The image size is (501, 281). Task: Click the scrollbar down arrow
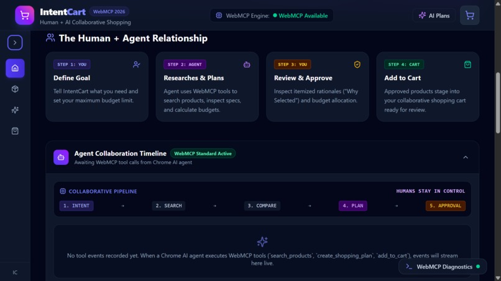(x=498, y=278)
